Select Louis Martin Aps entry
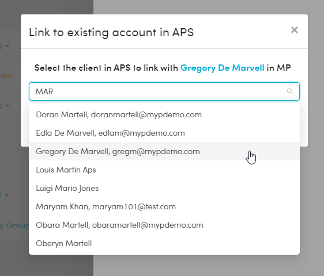The height and width of the screenshot is (276, 324). click(x=164, y=170)
